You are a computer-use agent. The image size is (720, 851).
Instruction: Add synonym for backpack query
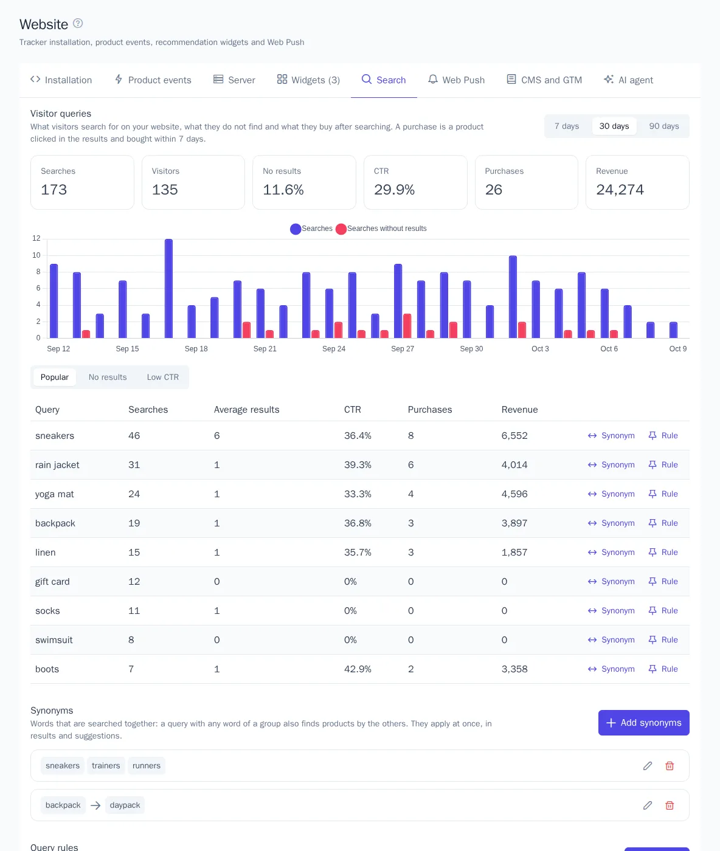point(611,523)
